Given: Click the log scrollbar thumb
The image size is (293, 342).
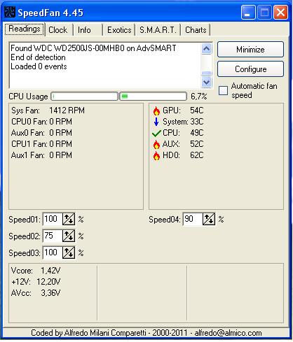Looking at the screenshot, I should tap(206, 73).
